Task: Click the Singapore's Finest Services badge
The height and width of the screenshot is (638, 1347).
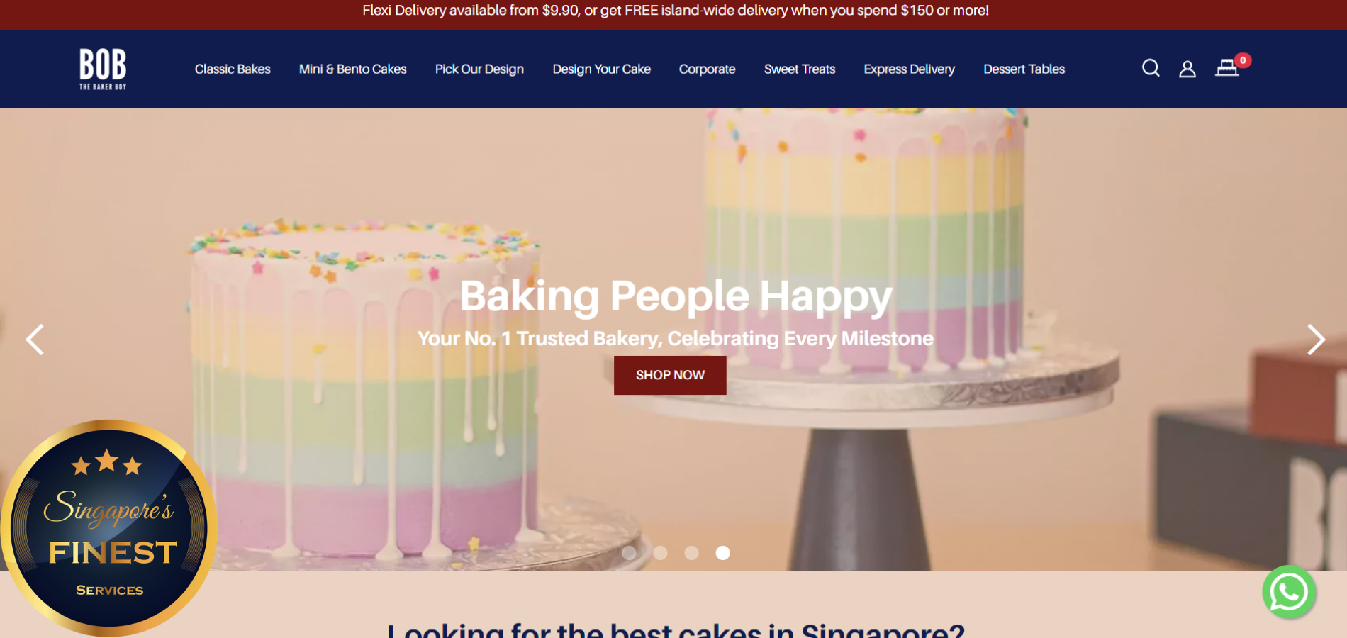Action: (x=108, y=527)
